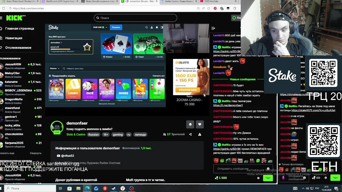Click the MINES game thumbnail in stream
The image size is (342, 192).
[123, 89]
